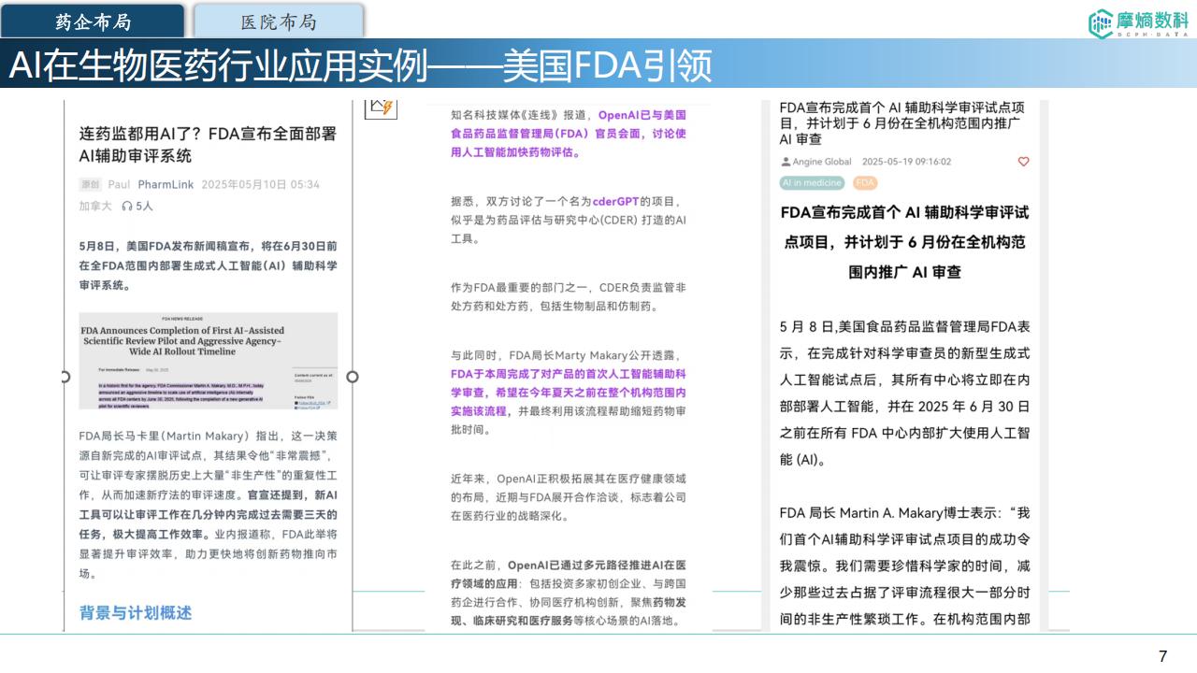Switch to the 药企布局 tab
Viewport: 1197px width, 673px height.
(x=93, y=21)
